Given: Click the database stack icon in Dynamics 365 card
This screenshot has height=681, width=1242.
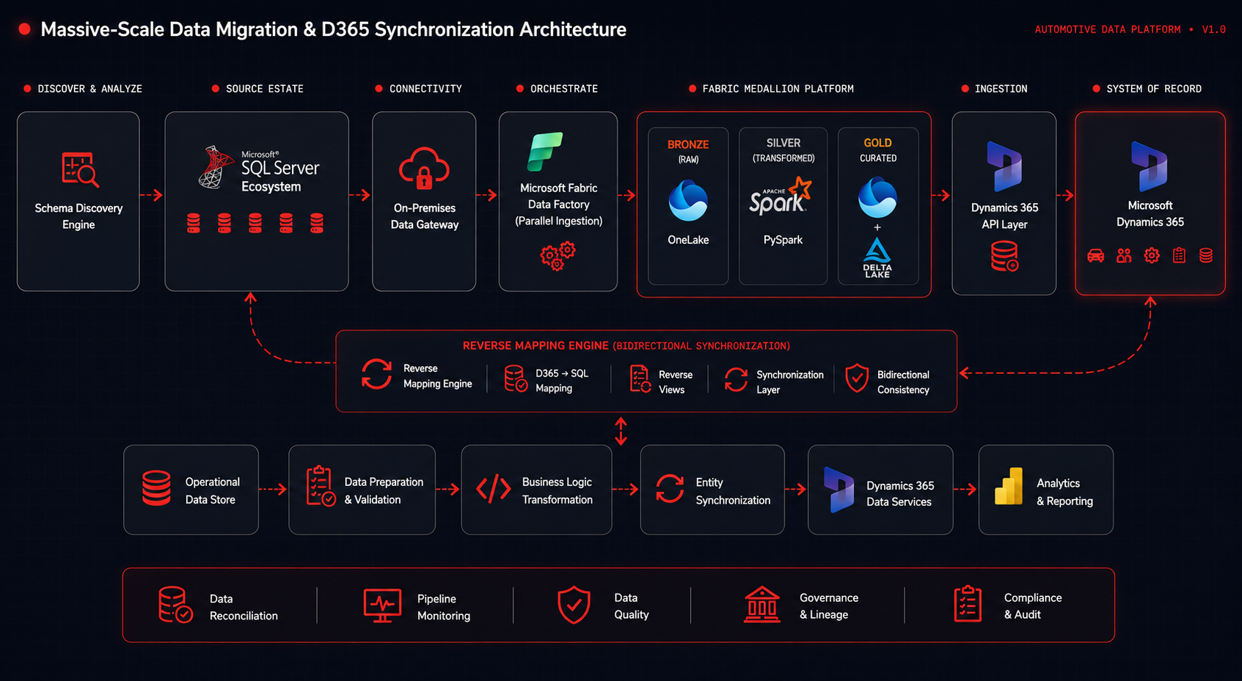Looking at the screenshot, I should click(1206, 255).
